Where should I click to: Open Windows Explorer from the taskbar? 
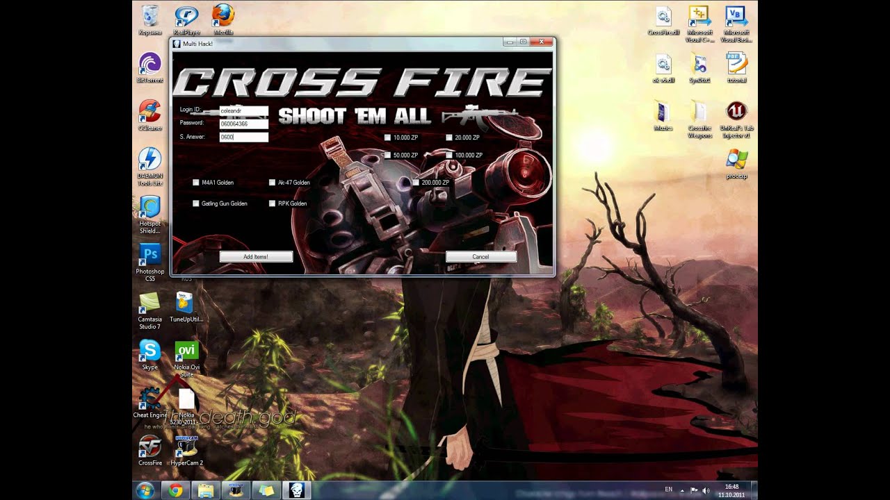206,490
